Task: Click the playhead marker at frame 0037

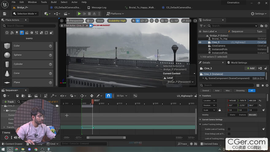Action: (92, 101)
